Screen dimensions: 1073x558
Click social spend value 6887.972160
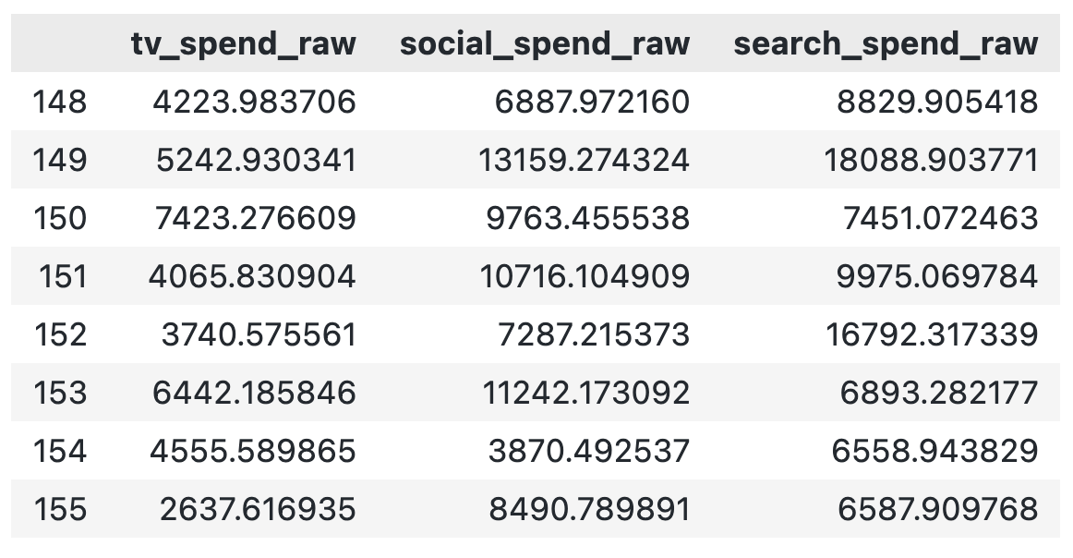point(592,102)
